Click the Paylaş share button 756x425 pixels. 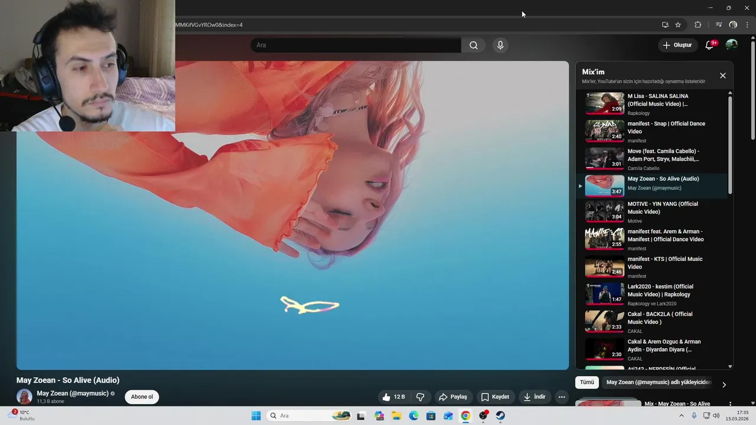click(453, 397)
